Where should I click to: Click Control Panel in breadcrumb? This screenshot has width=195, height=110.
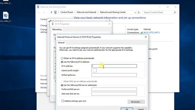point(67,12)
